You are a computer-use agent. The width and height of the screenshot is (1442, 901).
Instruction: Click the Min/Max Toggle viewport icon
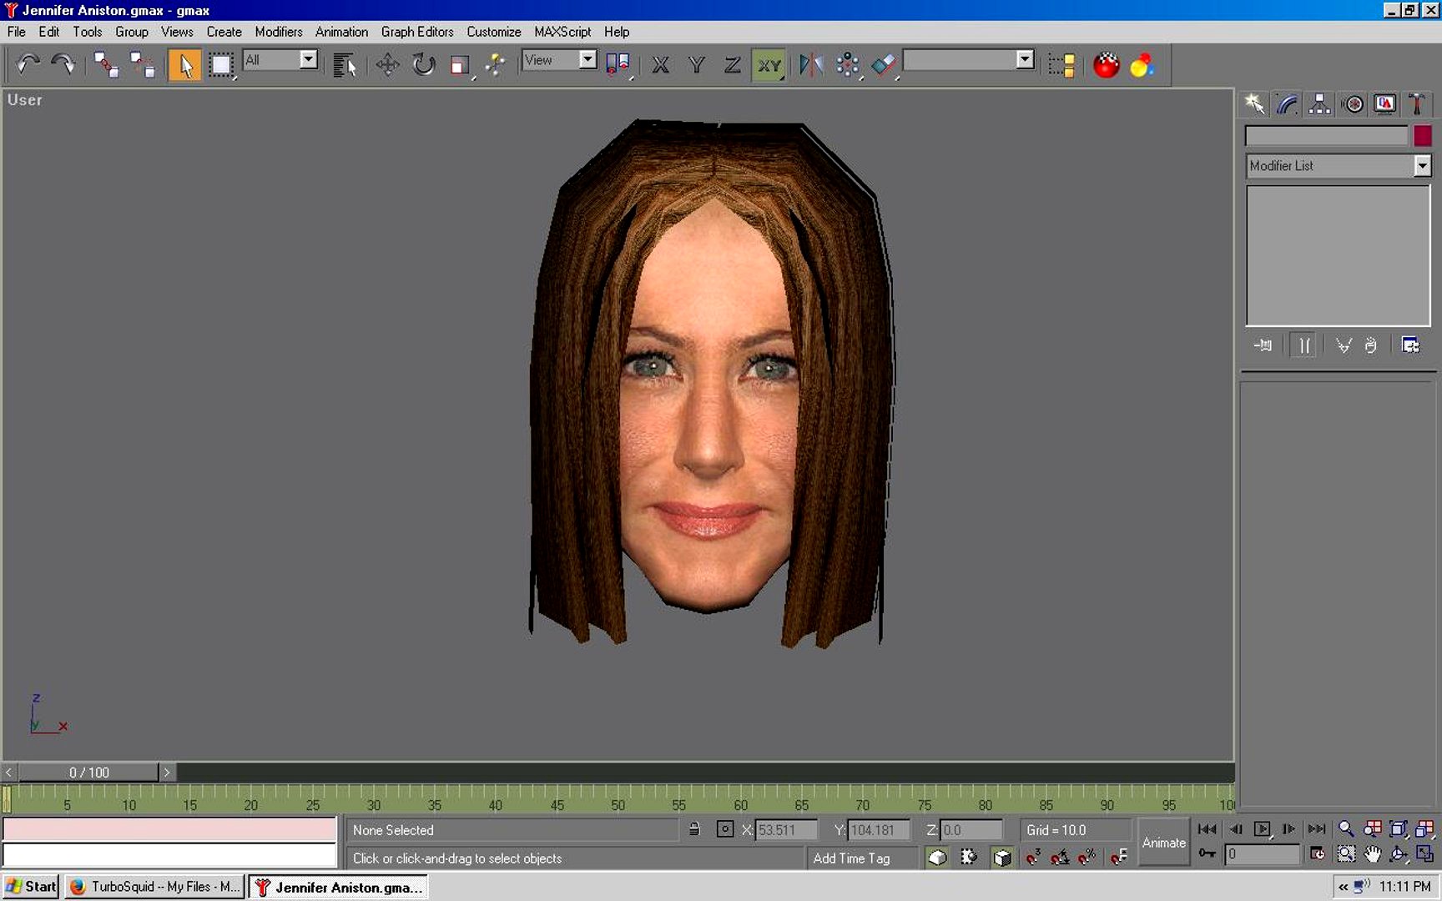tap(1424, 853)
